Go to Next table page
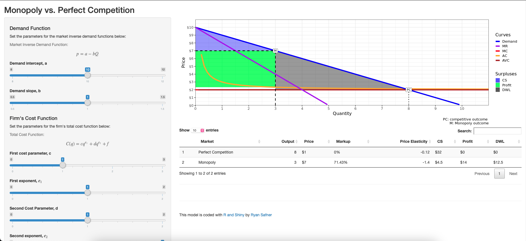This screenshot has width=526, height=241. tap(513, 174)
